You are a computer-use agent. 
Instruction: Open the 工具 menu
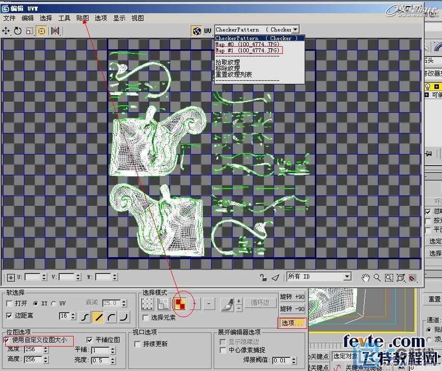click(x=64, y=18)
